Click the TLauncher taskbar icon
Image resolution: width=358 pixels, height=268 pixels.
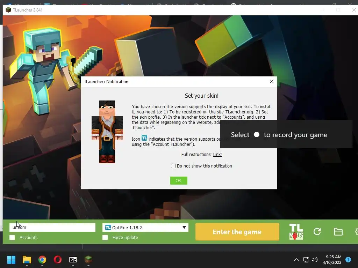(88, 259)
